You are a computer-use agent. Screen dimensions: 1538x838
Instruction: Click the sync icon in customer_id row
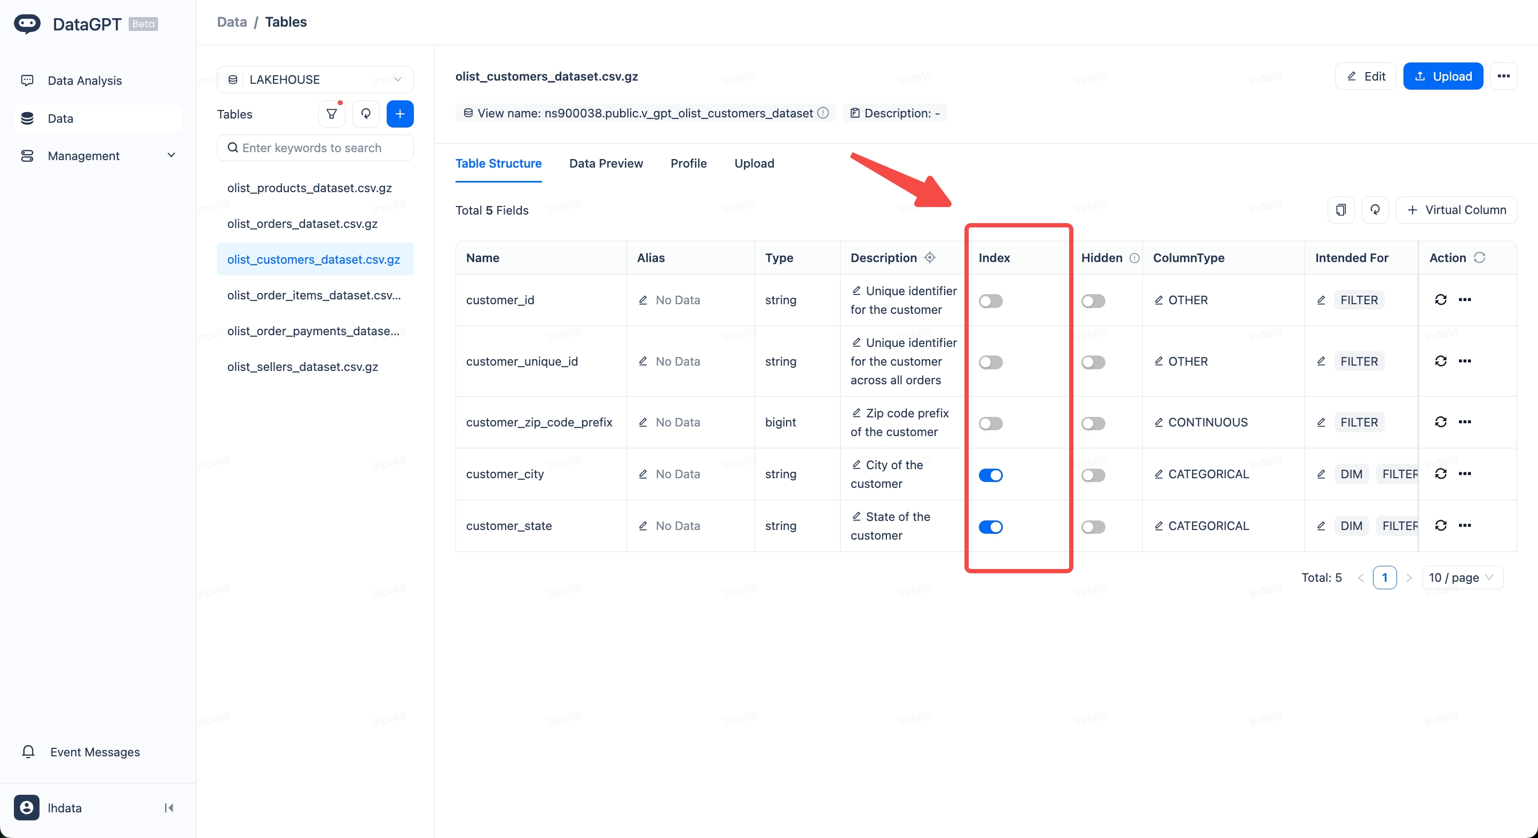1440,299
